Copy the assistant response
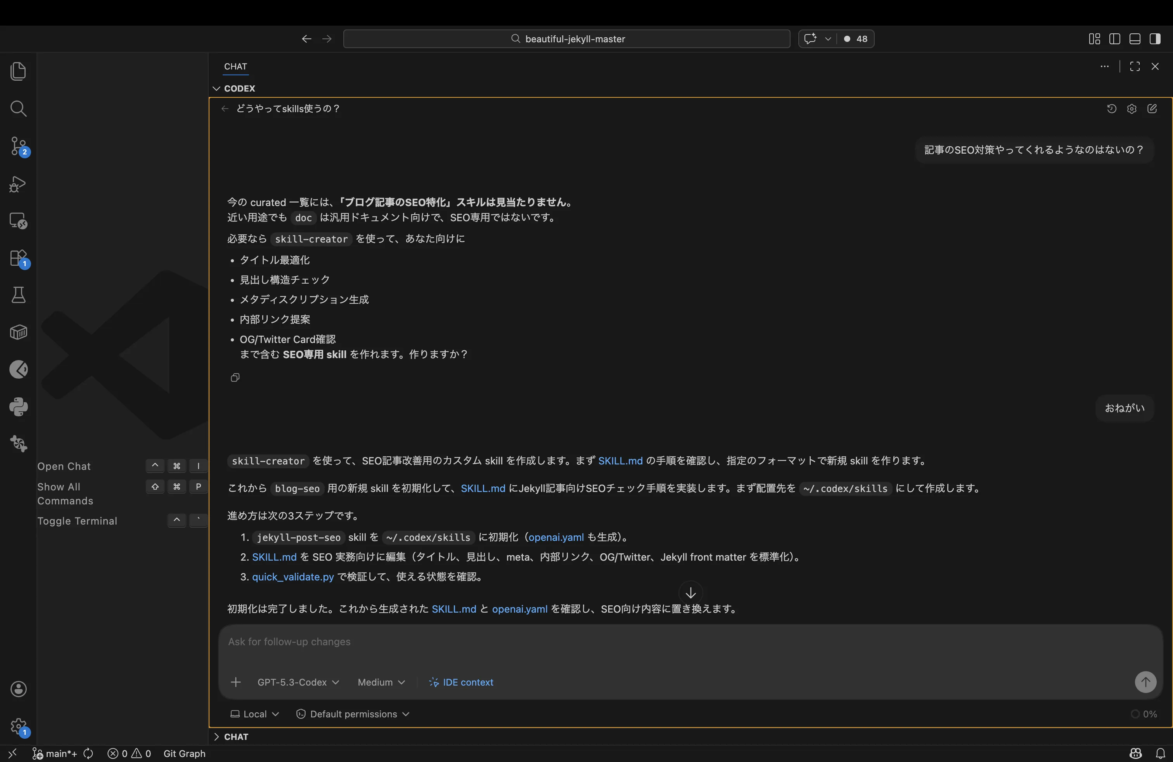Screen dimensions: 1173x762 235,378
